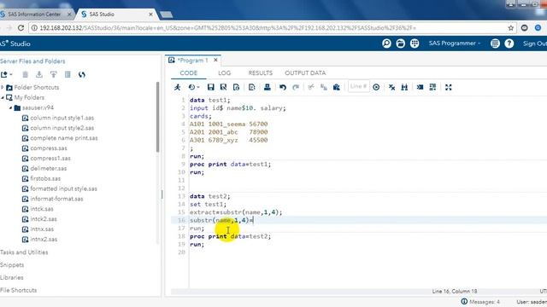
Task: Click the Cut icon in the code toolbar
Action: tap(311, 87)
